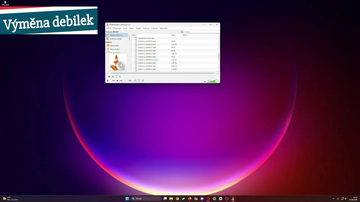This screenshot has height=202, width=360.
Task: Open the Zobrazit menu
Action: point(154,28)
